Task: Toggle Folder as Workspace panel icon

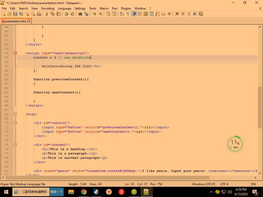Action: [163, 14]
